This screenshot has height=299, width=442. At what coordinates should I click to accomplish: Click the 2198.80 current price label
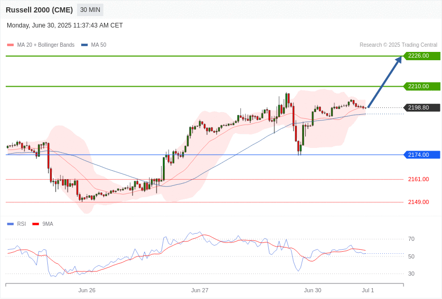tap(422, 107)
